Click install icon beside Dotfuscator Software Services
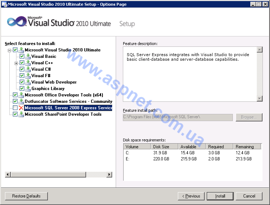This screenshot has height=205, width=270. (21, 101)
